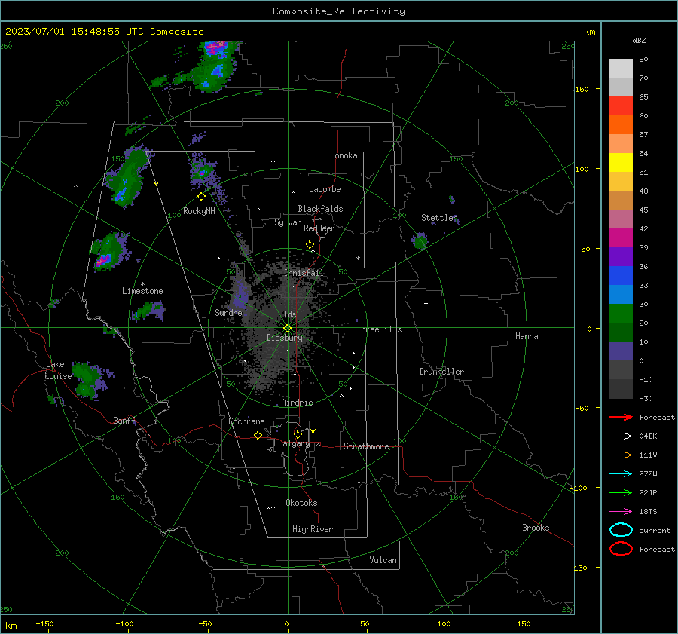Click the red forecast ellipse legend icon
This screenshot has width=678, height=634.
(x=621, y=549)
